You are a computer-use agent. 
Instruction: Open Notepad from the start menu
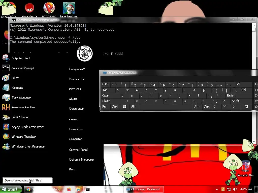click(x=13, y=88)
